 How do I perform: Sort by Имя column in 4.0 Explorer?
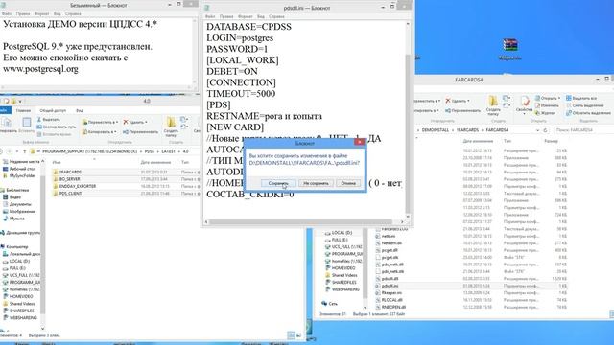57,162
